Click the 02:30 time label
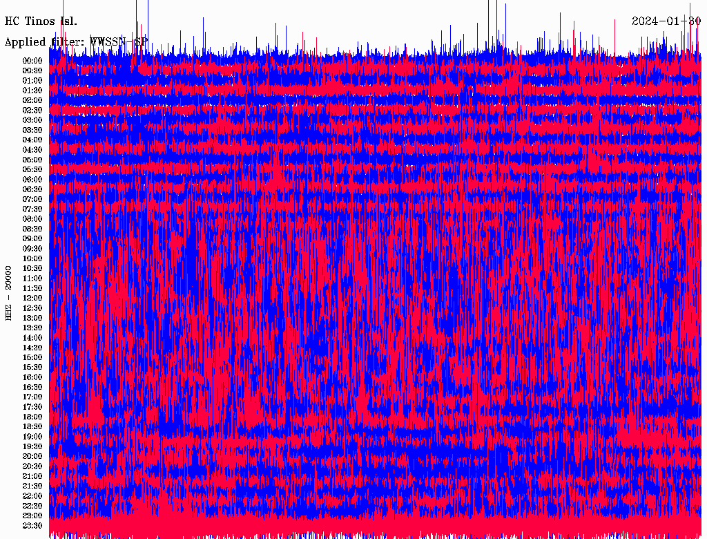The width and height of the screenshot is (707, 539). [x=32, y=110]
